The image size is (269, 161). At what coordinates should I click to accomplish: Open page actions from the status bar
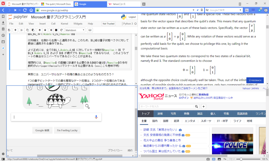coord(225,159)
